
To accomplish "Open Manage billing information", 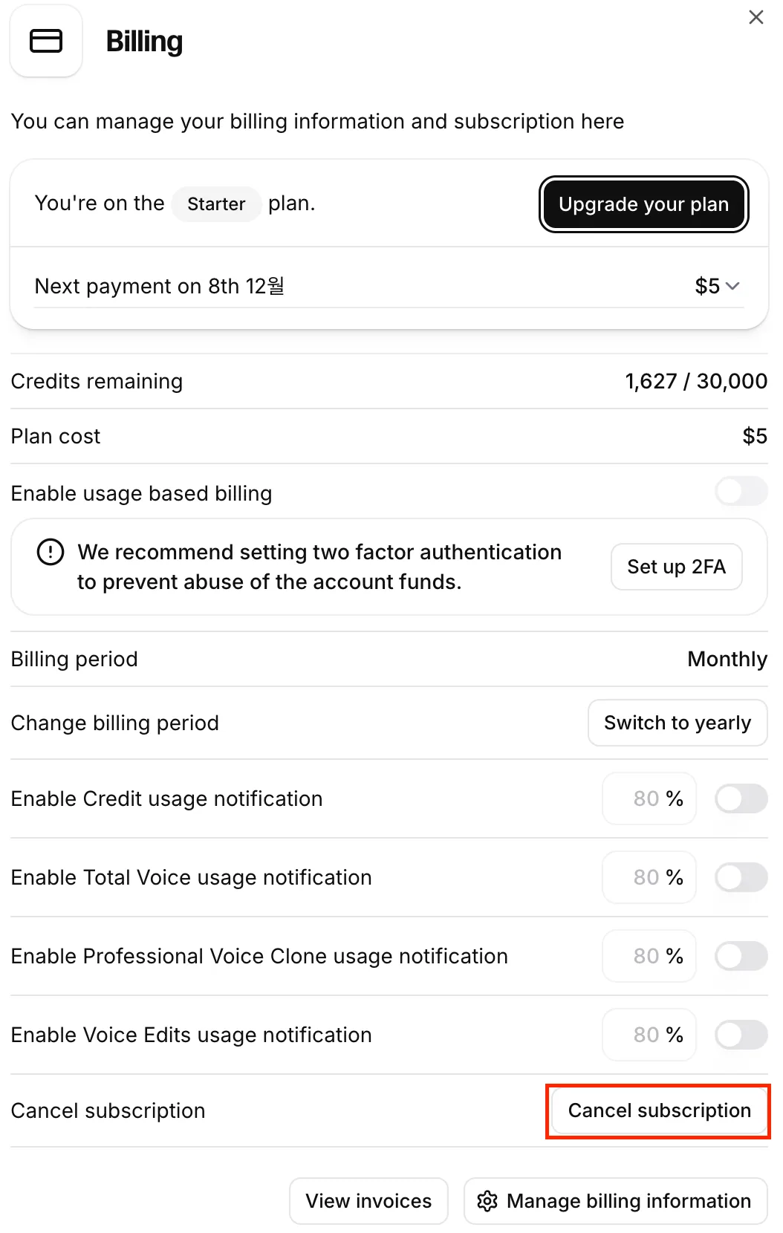I will click(x=616, y=1201).
